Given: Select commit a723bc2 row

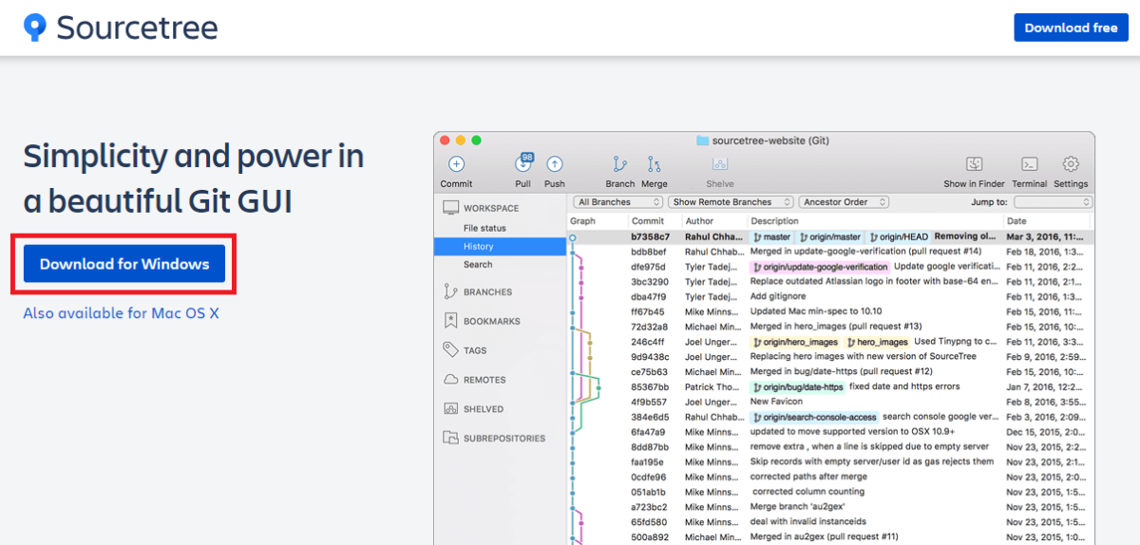Looking at the screenshot, I should pyautogui.click(x=830, y=507).
